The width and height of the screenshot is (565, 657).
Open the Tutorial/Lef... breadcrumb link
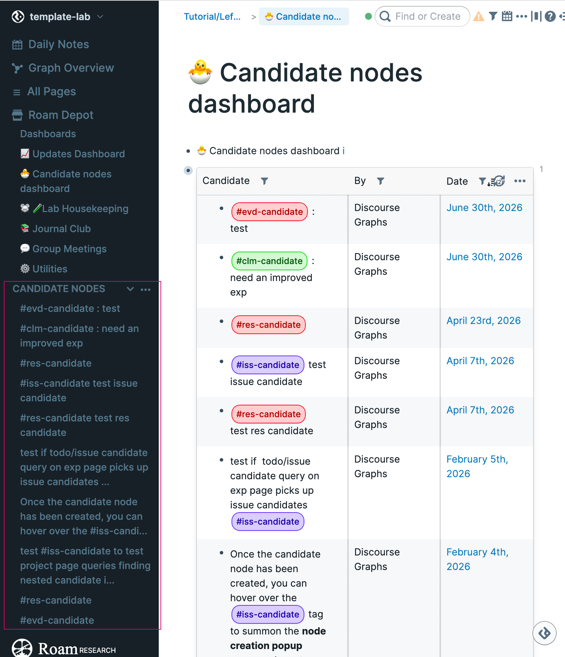[212, 17]
